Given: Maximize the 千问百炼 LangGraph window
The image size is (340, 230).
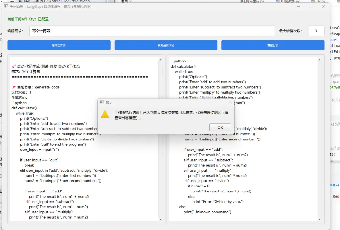Looking at the screenshot, I should click(311, 7).
